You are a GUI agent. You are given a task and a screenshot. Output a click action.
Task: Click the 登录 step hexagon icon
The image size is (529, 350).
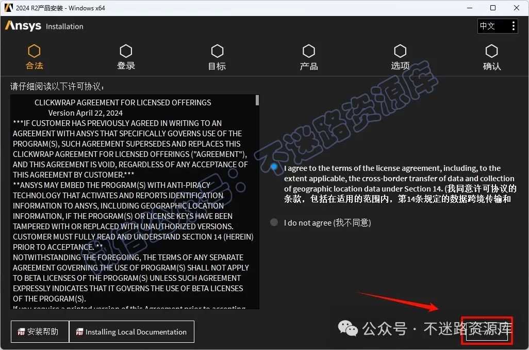126,51
